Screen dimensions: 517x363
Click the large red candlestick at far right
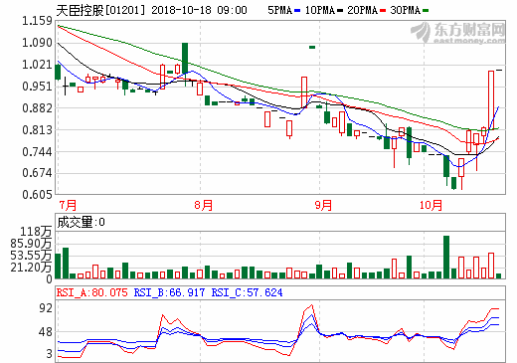pyautogui.click(x=491, y=100)
